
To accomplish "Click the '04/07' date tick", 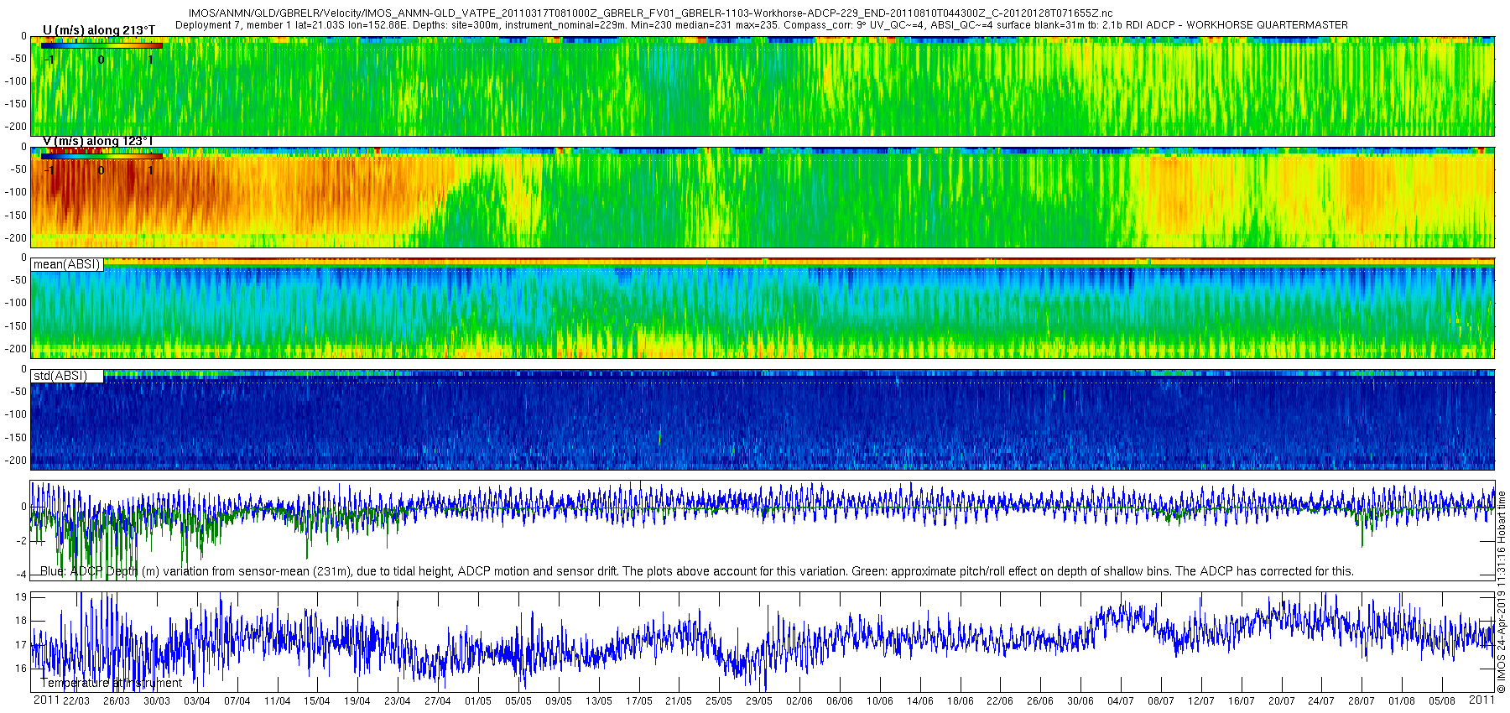I will click(1121, 701).
